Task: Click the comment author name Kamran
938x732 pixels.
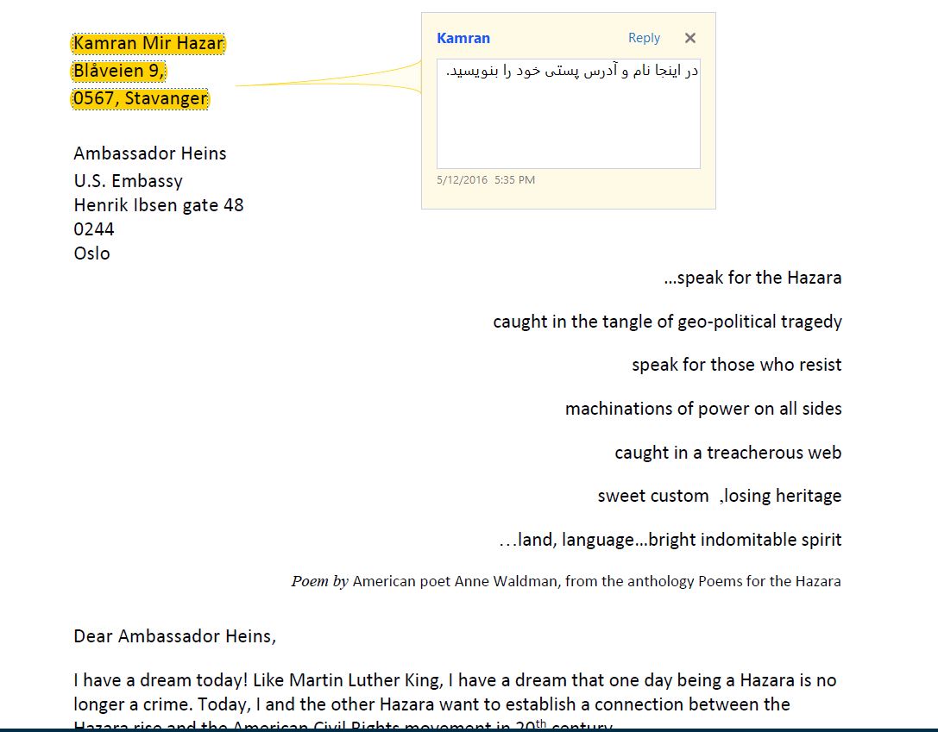Action: pos(463,38)
